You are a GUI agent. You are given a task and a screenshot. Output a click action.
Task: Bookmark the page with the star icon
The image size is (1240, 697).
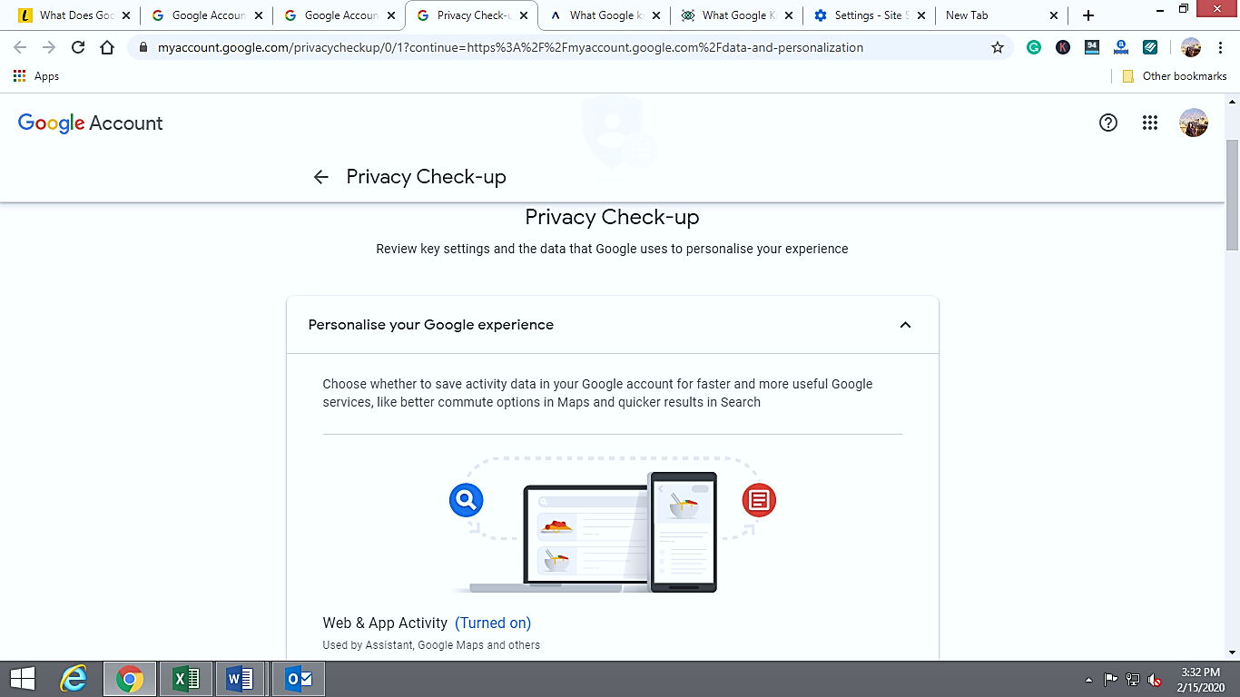click(x=998, y=47)
